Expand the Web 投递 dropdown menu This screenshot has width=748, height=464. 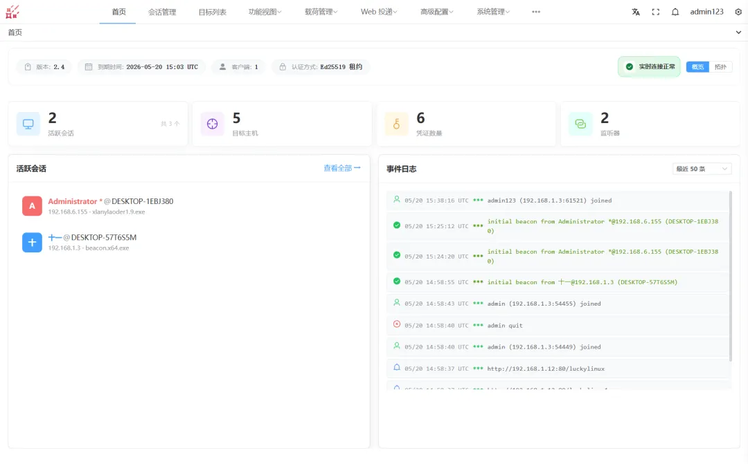coord(379,12)
